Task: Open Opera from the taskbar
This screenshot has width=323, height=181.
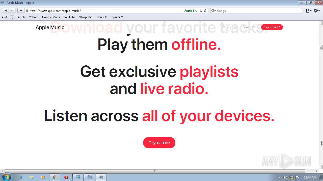Action: [66, 177]
